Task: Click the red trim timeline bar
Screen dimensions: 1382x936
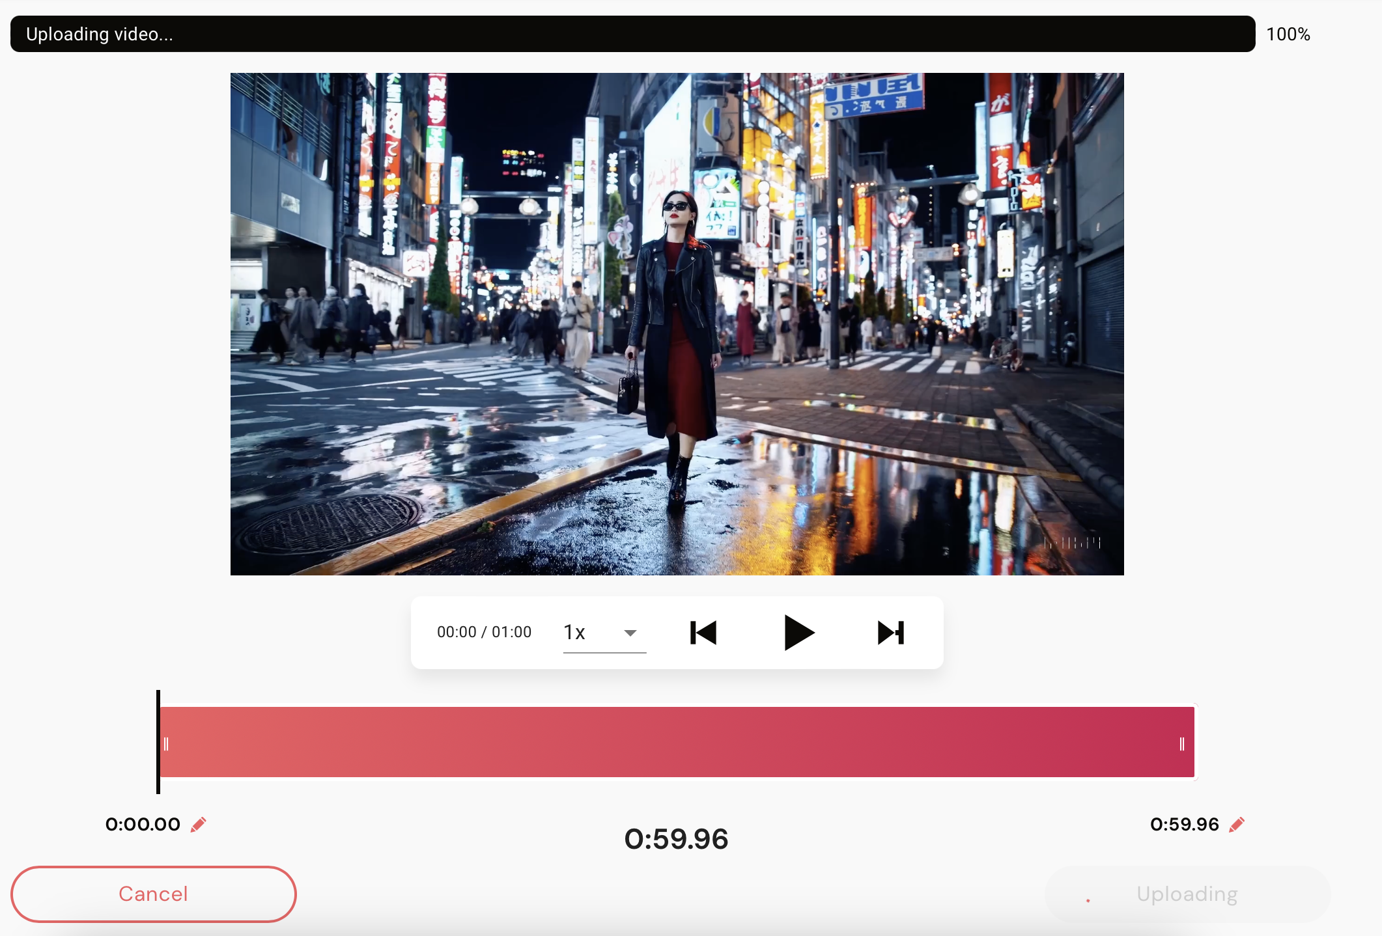Action: pos(677,742)
